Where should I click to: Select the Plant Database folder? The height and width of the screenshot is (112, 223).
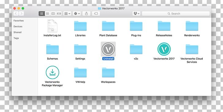(x=108, y=26)
